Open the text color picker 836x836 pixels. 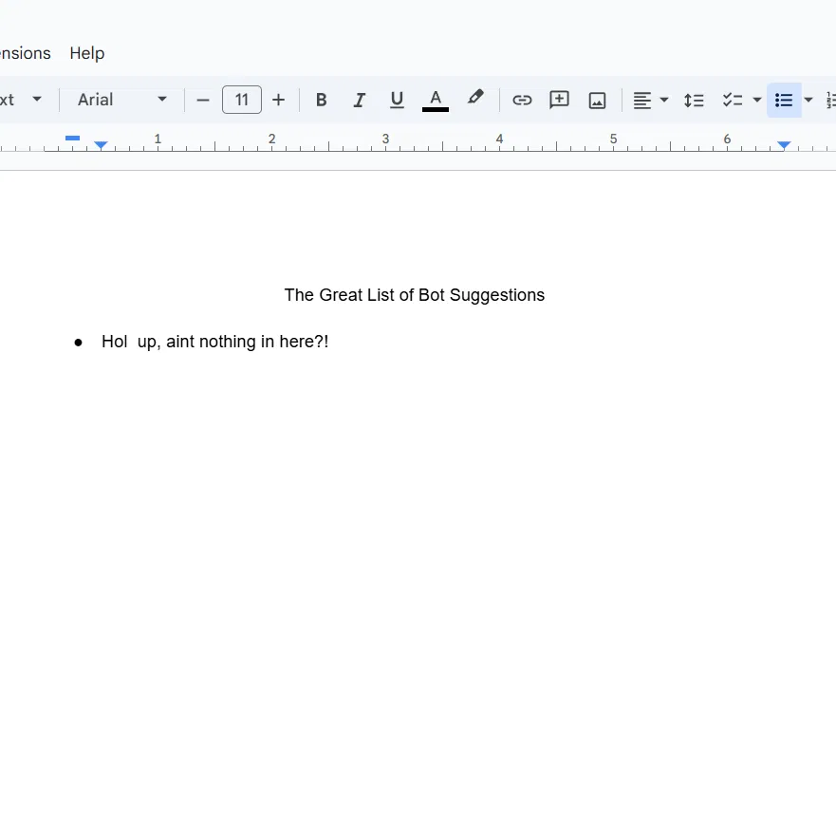435,101
